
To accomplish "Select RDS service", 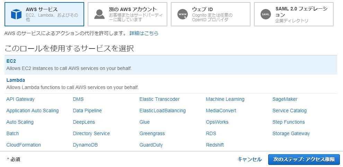I will tap(211, 133).
